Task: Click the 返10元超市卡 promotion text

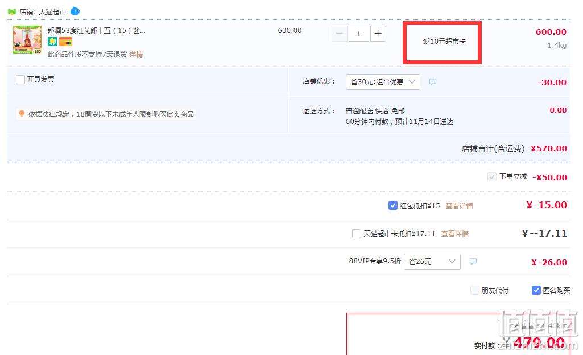Action: pyautogui.click(x=444, y=42)
